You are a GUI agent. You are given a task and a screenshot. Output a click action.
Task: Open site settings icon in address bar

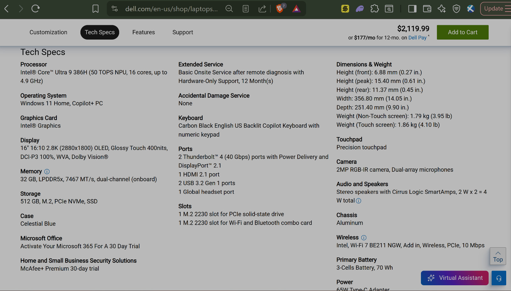tap(115, 9)
